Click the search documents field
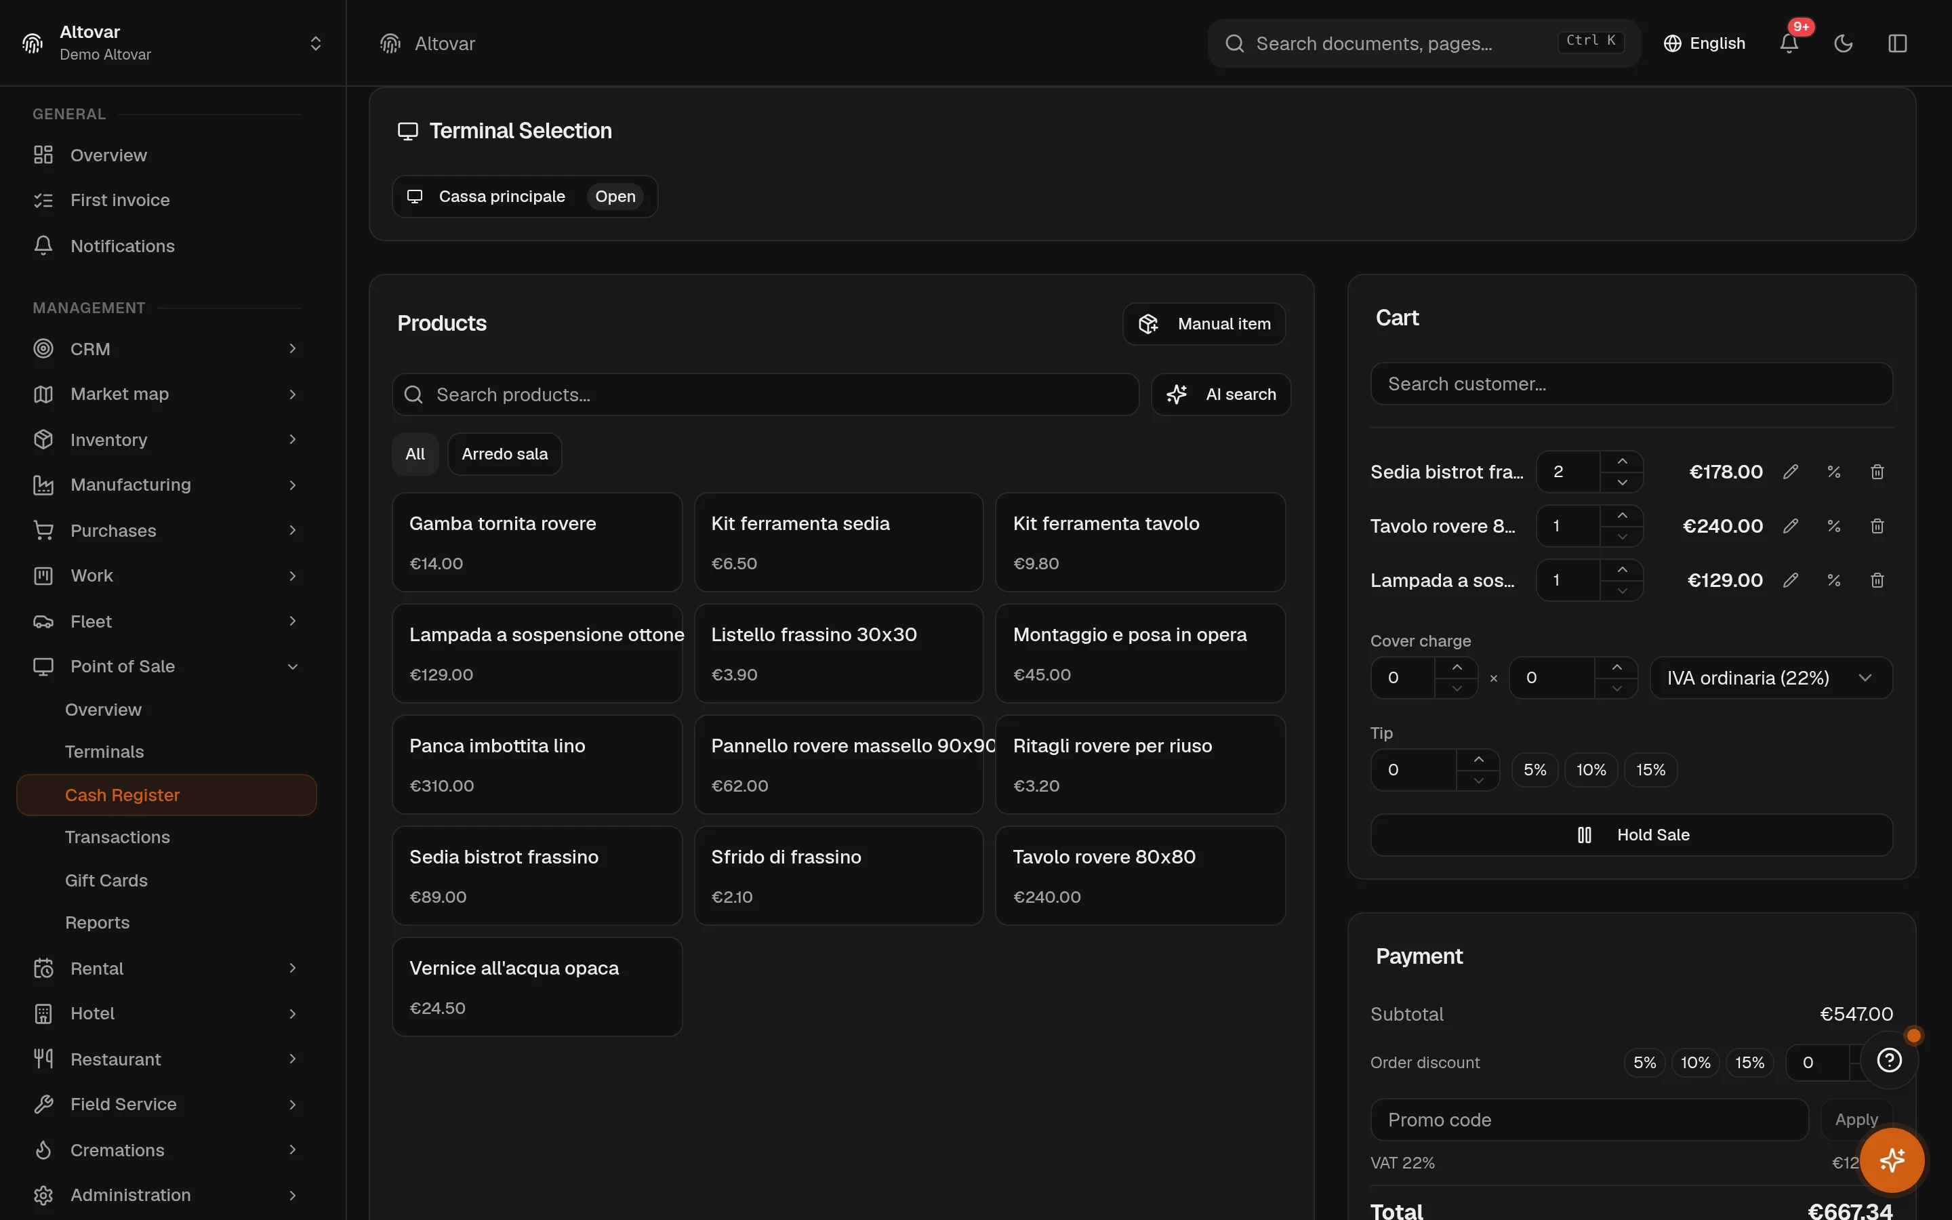 1423,43
